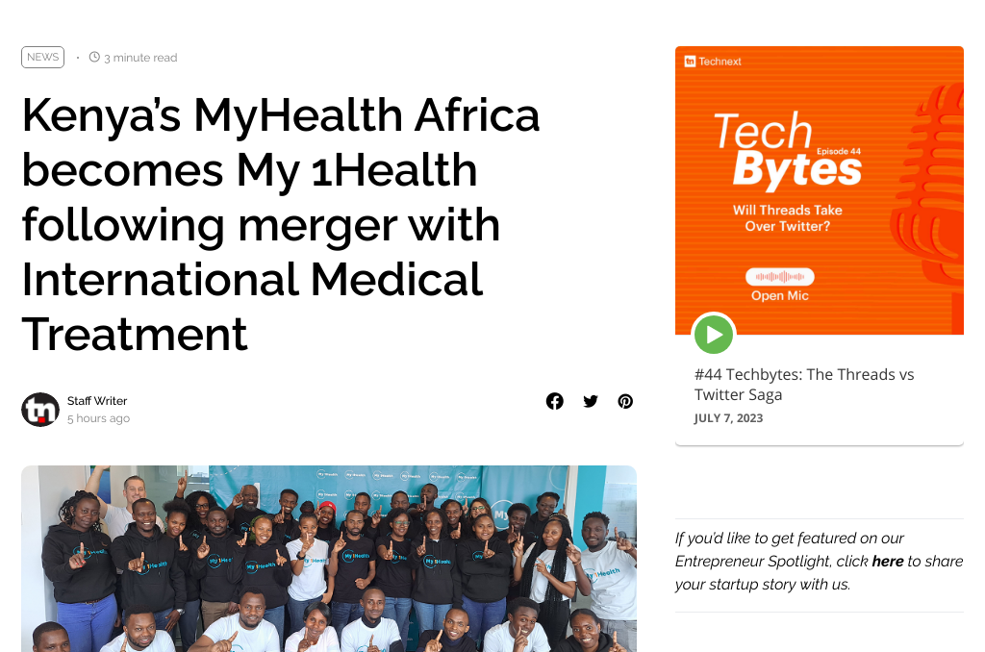The width and height of the screenshot is (985, 652).
Task: Click the Open Mic waveform pill
Action: pos(780,277)
